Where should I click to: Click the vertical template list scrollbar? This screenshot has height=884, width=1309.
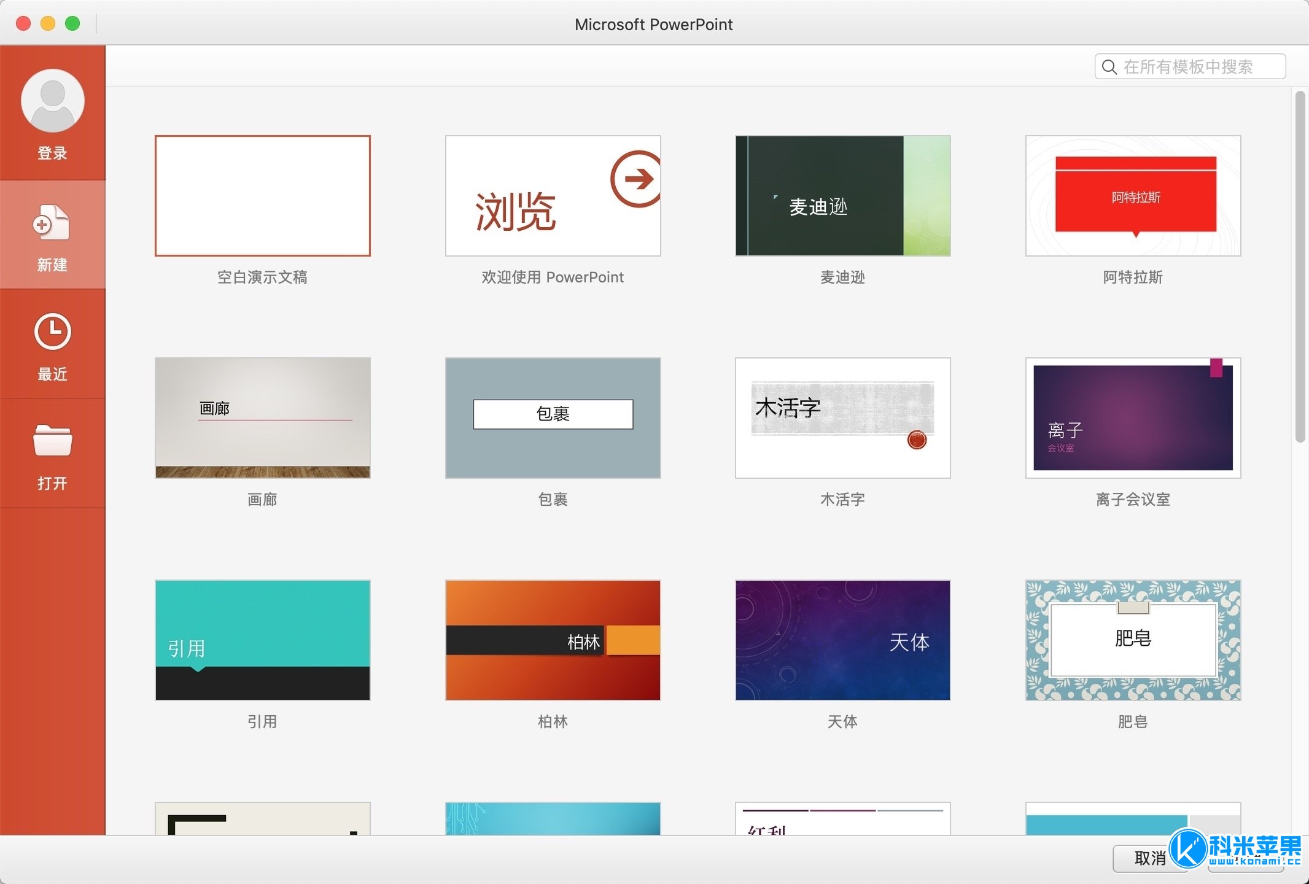[1300, 266]
